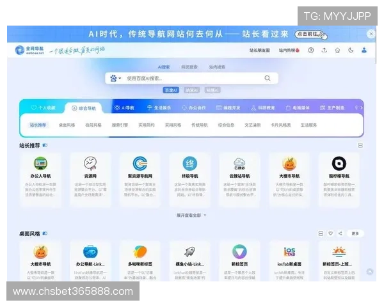Switch to 站内搜索 search tab
Screen dimensions: 384x307
[x=217, y=67]
